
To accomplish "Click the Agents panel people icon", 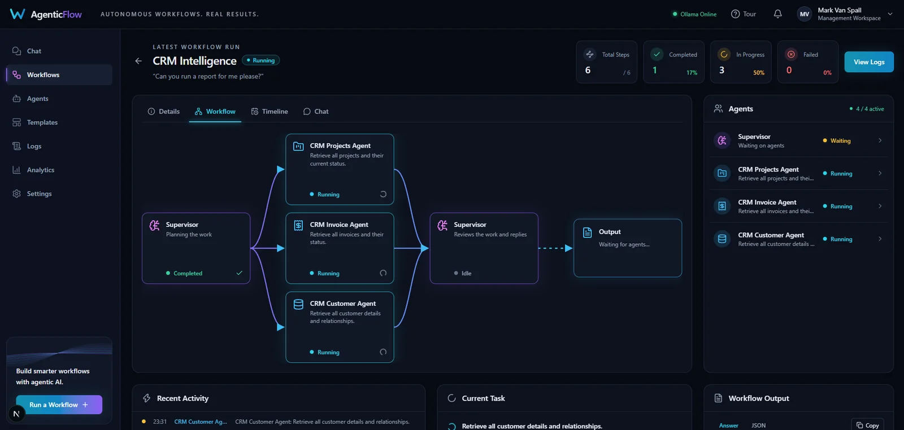I will point(718,109).
